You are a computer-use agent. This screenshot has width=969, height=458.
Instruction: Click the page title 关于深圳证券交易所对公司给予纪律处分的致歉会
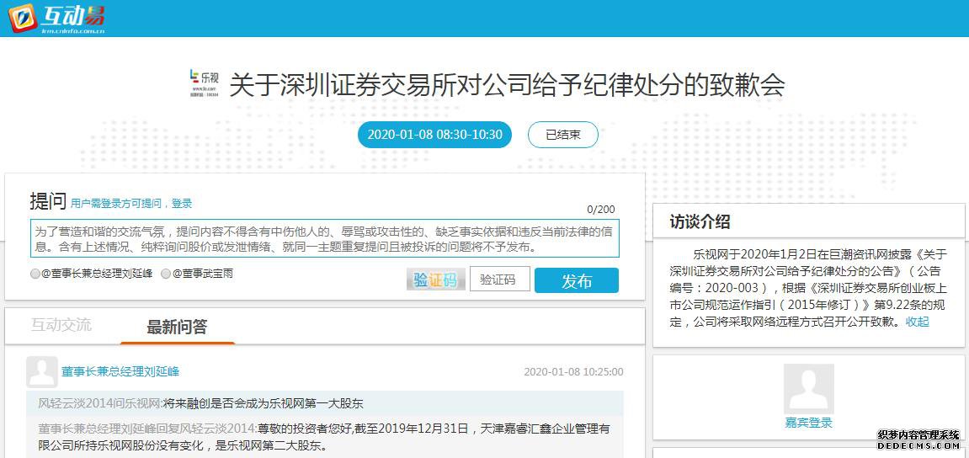[507, 85]
